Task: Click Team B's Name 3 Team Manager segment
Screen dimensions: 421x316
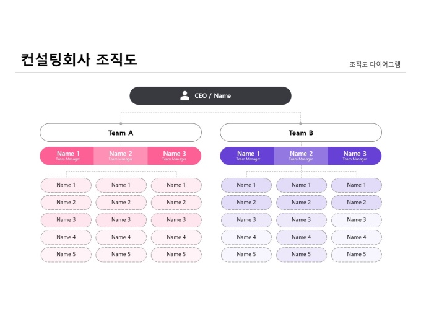Action: click(x=355, y=156)
